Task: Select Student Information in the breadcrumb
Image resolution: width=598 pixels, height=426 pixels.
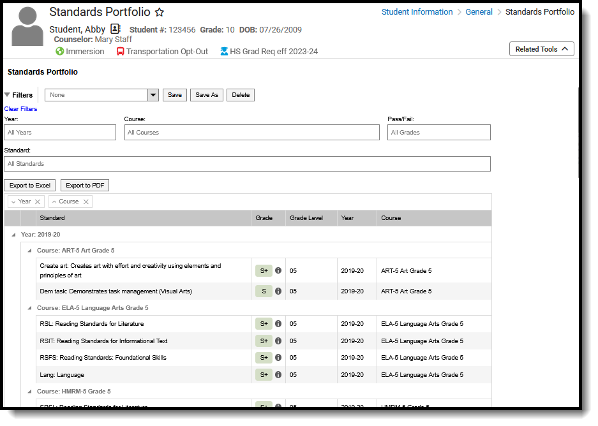Action: coord(417,11)
